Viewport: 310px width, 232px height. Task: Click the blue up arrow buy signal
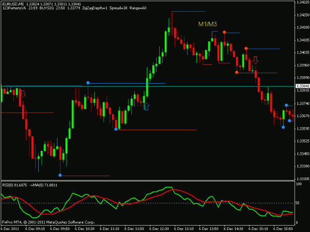[146, 107]
